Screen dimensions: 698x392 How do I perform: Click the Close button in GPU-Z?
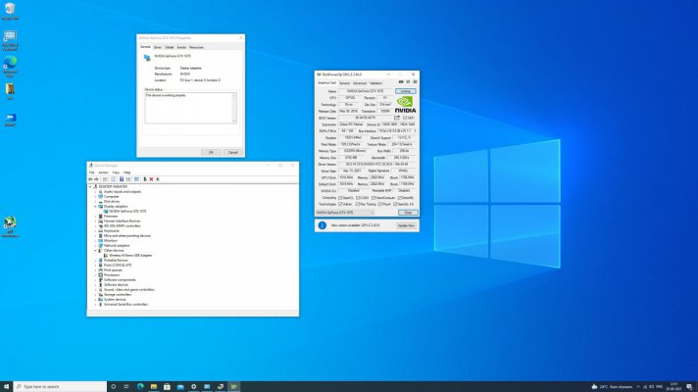pyautogui.click(x=408, y=213)
